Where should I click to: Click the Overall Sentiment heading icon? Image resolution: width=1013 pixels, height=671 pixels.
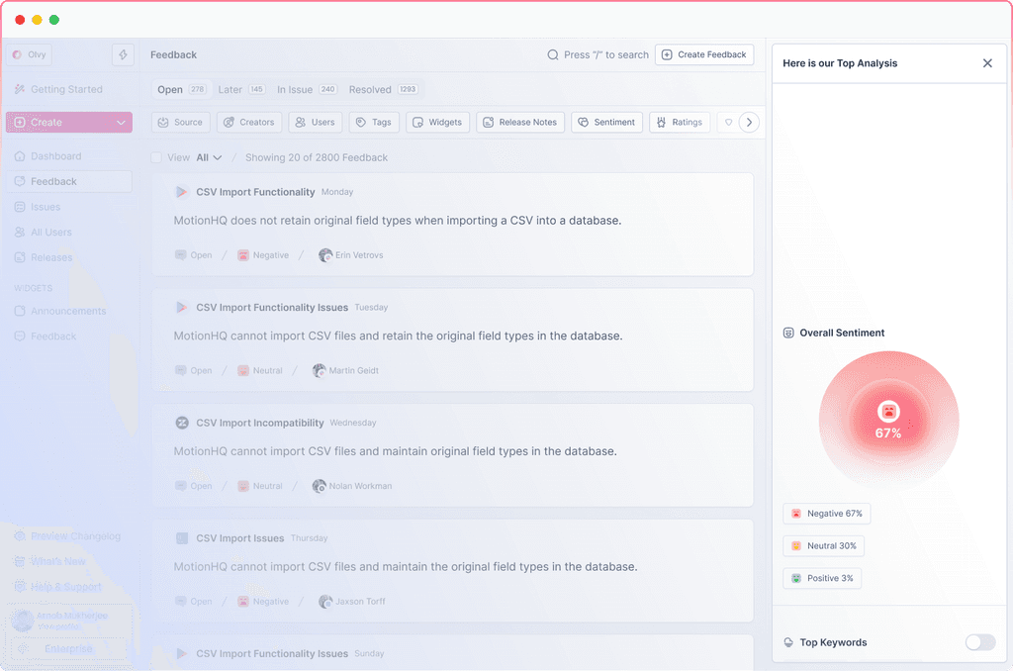click(x=788, y=333)
